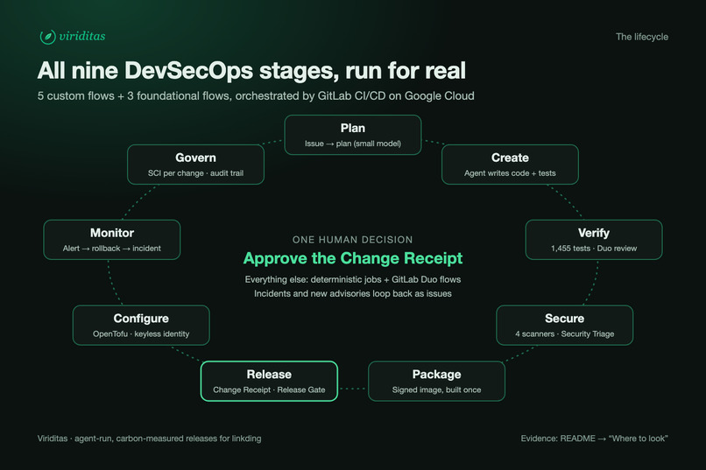Select the highlighted Release stage card

coord(269,381)
